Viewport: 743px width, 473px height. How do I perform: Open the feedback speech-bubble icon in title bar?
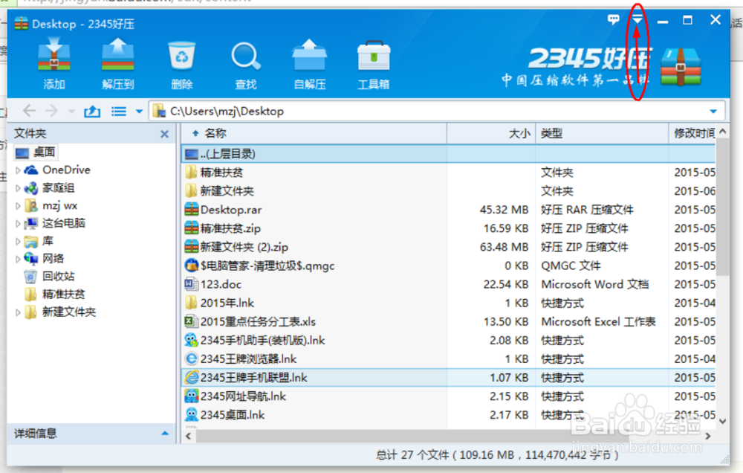(x=613, y=19)
